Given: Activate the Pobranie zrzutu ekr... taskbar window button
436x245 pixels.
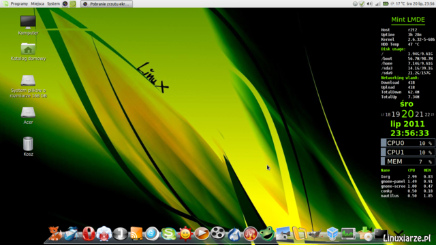Looking at the screenshot, I should (x=106, y=4).
